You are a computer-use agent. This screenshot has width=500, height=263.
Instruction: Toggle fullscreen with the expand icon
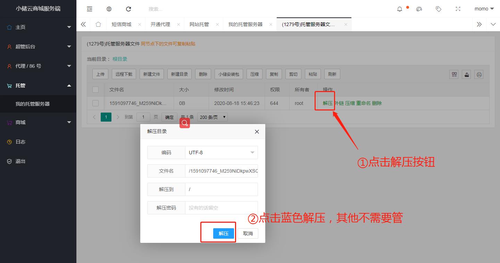click(x=458, y=9)
